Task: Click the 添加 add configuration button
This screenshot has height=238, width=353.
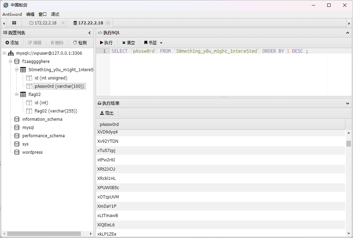Action: click(12, 43)
